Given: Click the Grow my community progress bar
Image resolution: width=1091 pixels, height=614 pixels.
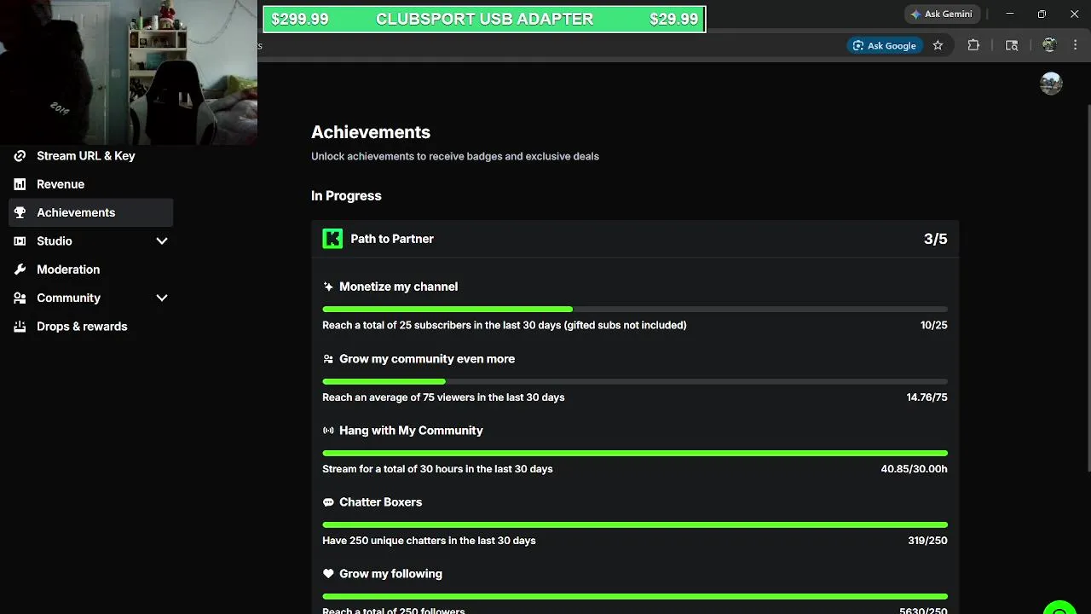Looking at the screenshot, I should [635, 381].
